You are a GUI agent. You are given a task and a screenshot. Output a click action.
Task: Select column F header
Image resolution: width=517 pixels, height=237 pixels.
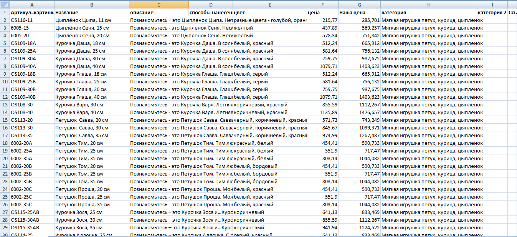pyautogui.click(x=322, y=5)
